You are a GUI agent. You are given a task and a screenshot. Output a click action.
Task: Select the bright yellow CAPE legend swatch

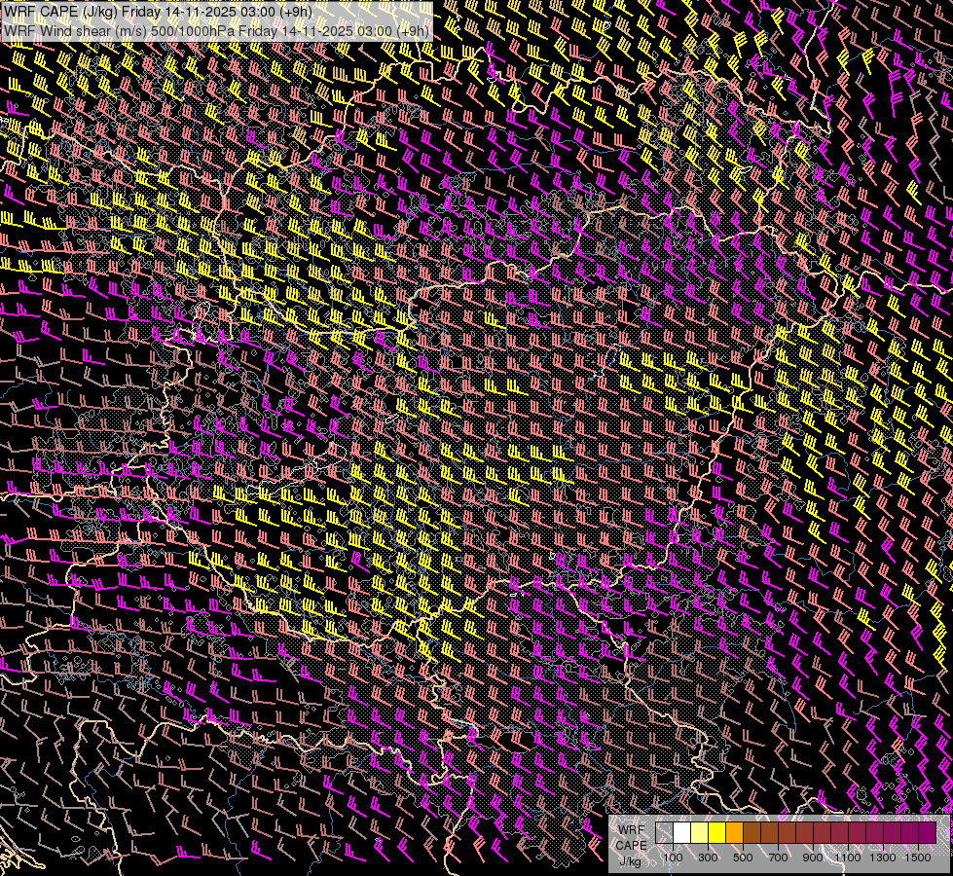point(716,833)
